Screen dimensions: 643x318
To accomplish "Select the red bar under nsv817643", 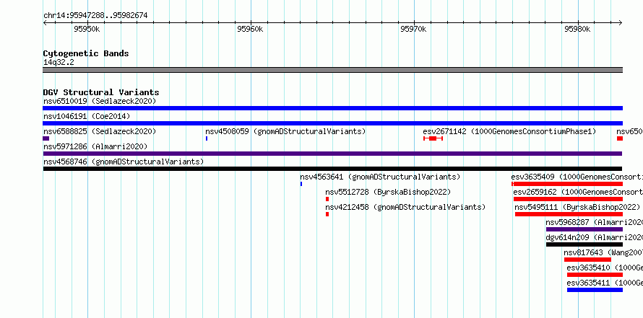I will point(587,260).
